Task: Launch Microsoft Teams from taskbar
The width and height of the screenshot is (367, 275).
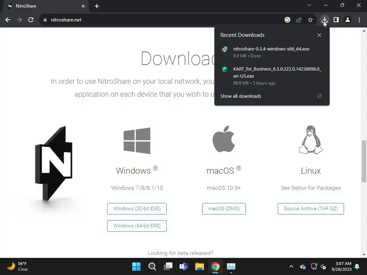Action: pyautogui.click(x=184, y=266)
